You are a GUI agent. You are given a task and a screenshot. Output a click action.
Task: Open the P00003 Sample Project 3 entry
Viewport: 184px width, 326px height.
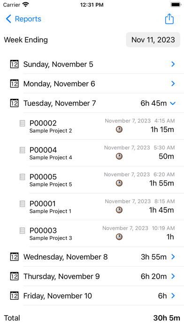pos(102,233)
